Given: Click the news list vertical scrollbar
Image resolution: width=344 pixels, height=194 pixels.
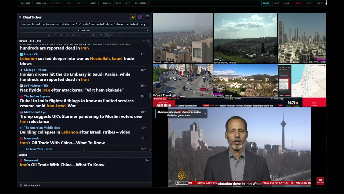Looking at the screenshot, I should click(150, 96).
